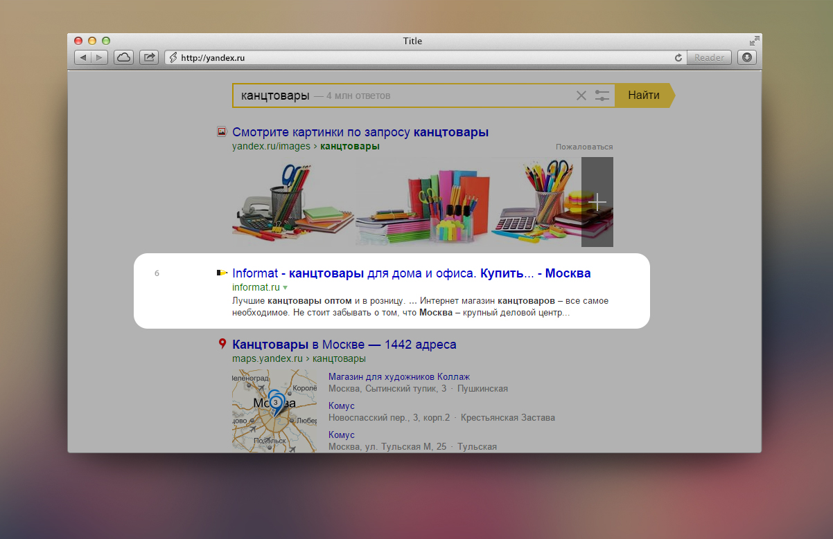Click the address 'Москва, Сытинский тупик, 3'
Image resolution: width=833 pixels, height=539 pixels.
pyautogui.click(x=387, y=389)
